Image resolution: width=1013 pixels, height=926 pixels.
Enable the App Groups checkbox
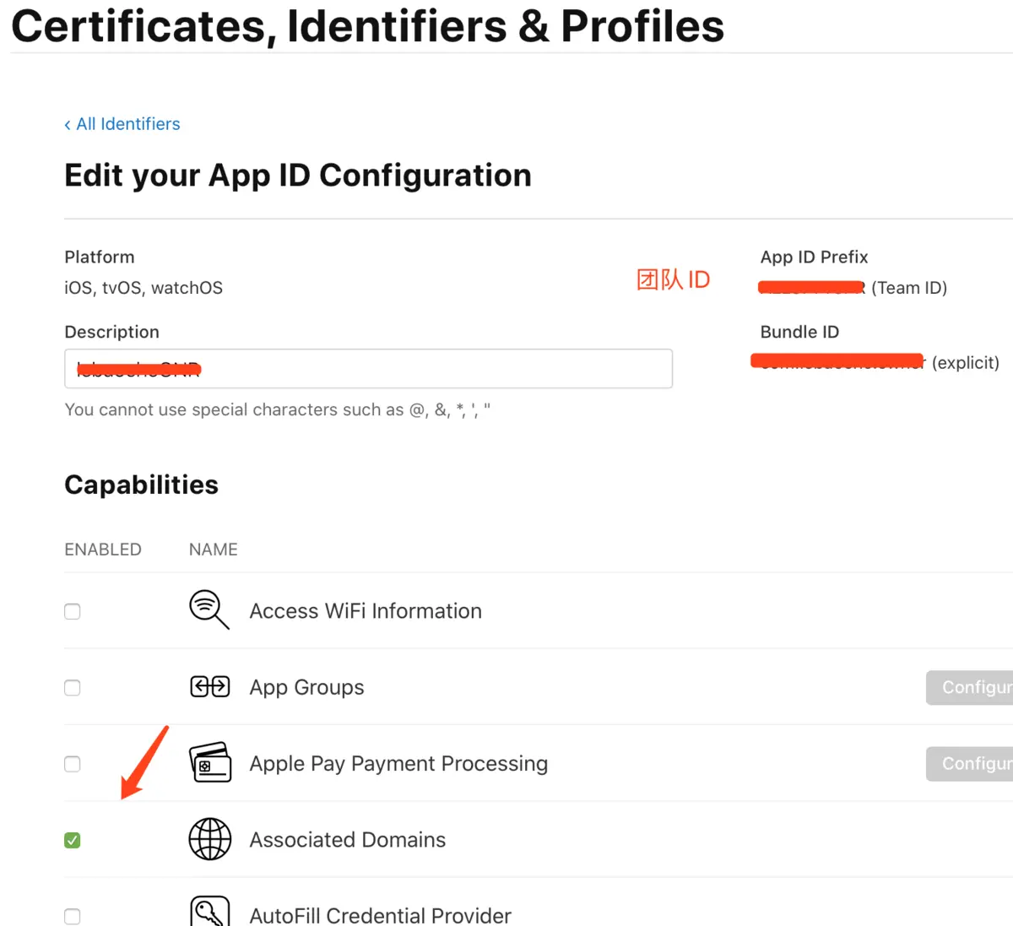click(73, 688)
